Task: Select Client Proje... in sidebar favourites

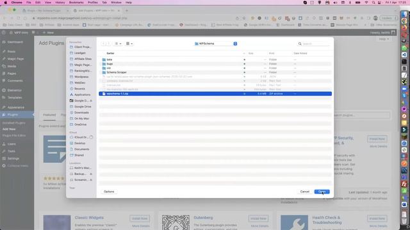Action: (80, 47)
